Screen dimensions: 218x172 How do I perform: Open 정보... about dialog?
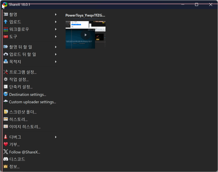click(x=30, y=167)
